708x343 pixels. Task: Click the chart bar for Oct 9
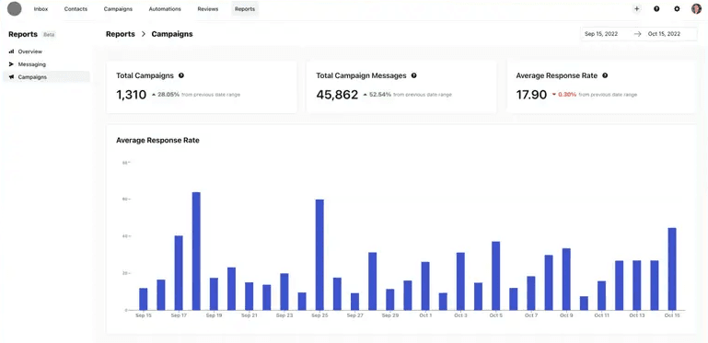[566, 279]
